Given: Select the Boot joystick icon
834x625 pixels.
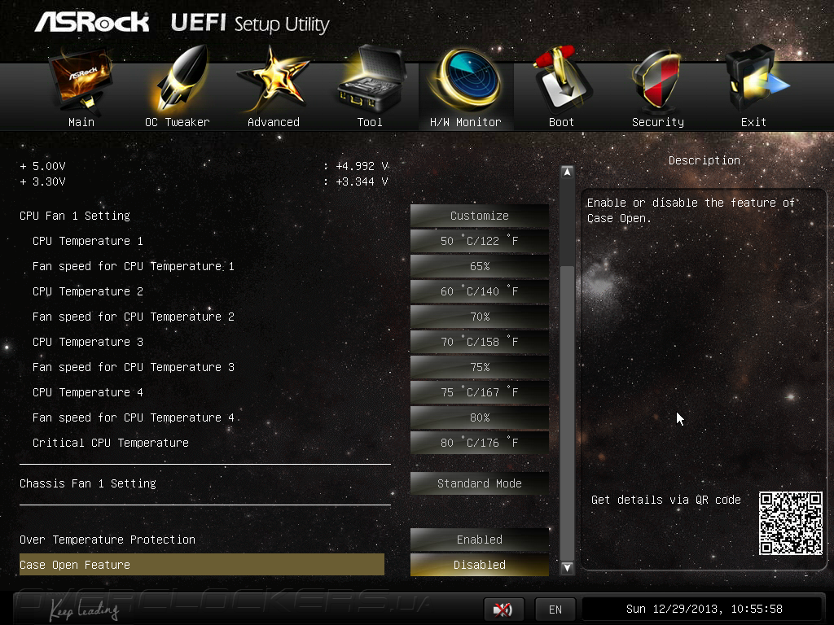Looking at the screenshot, I should [562, 80].
